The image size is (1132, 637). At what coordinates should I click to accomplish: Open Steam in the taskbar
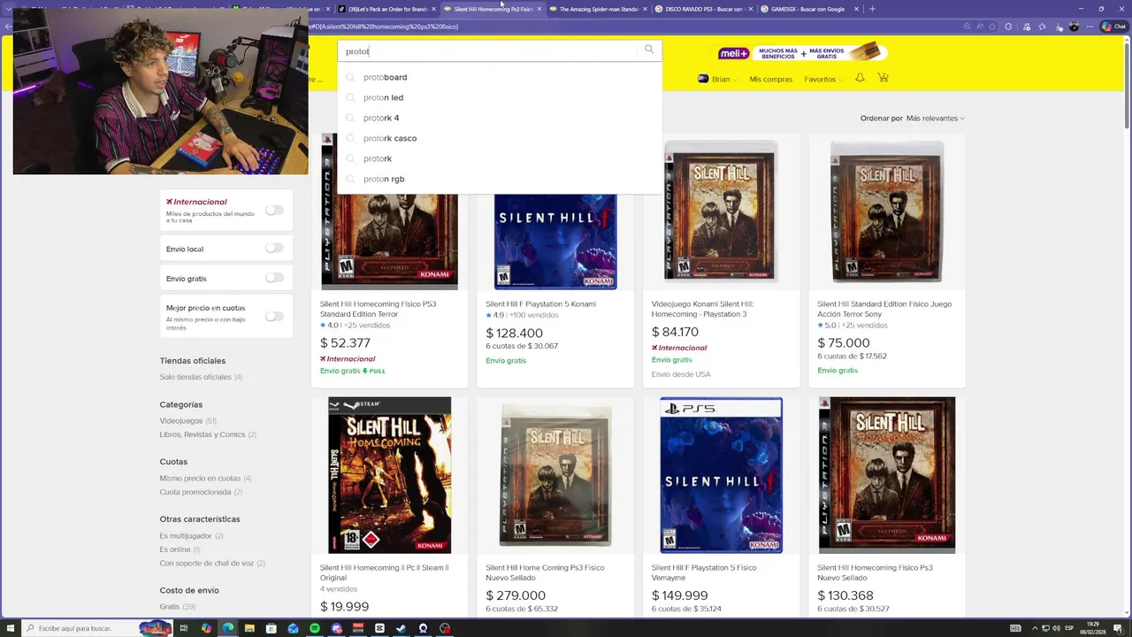[401, 628]
